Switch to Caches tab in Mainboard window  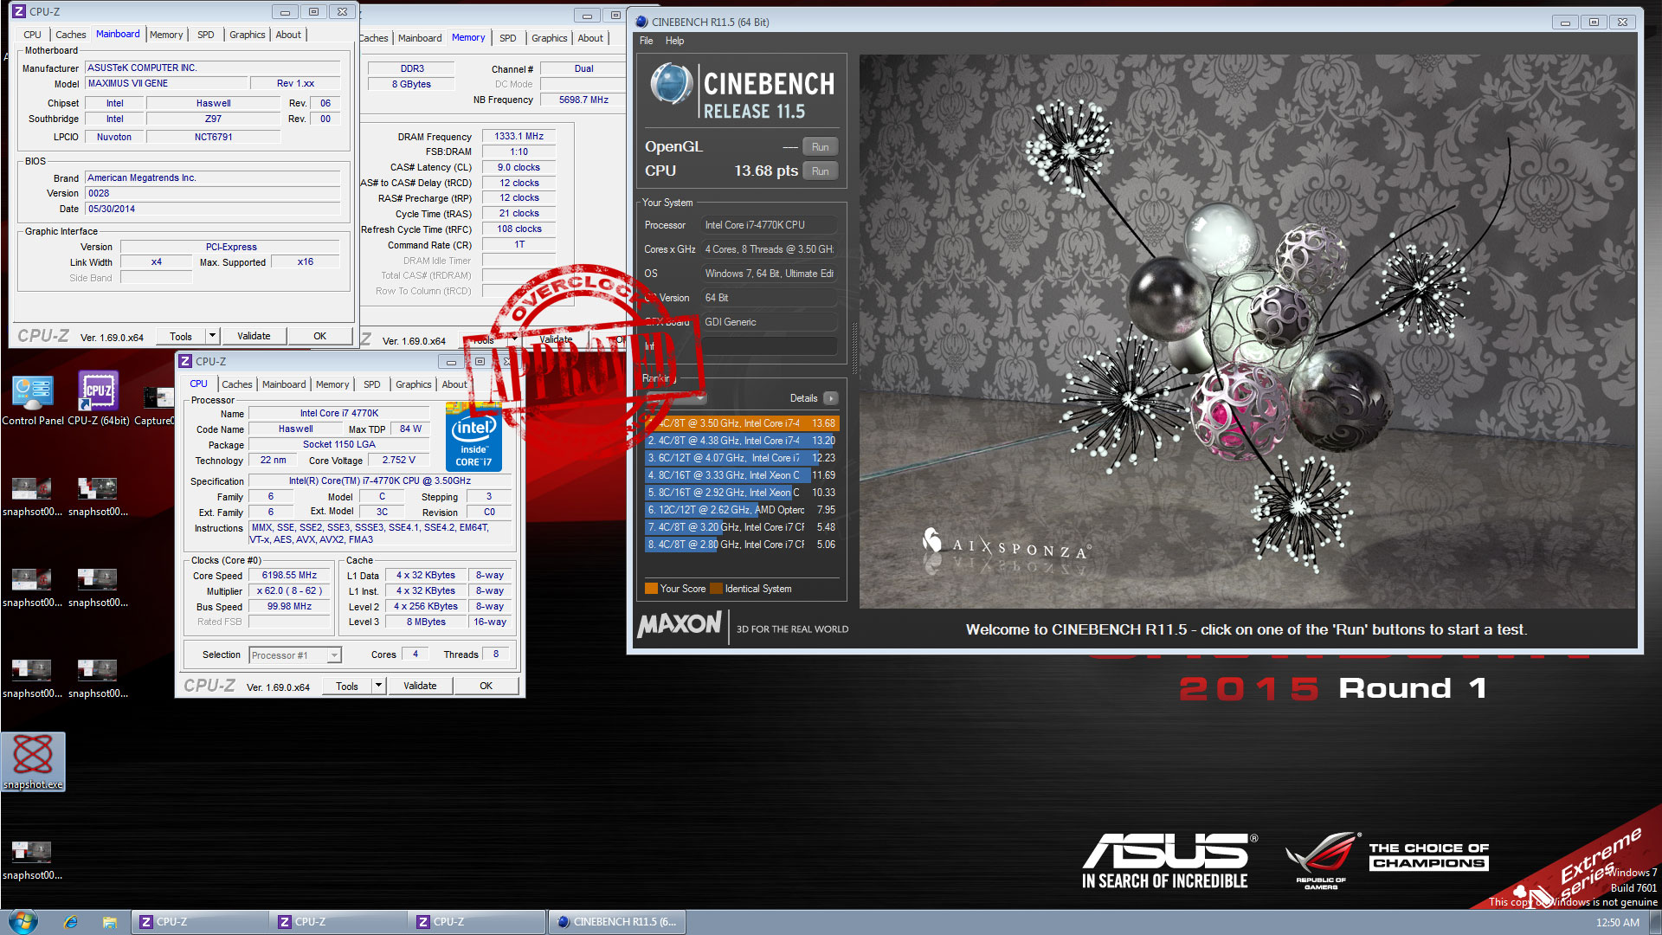(x=71, y=35)
